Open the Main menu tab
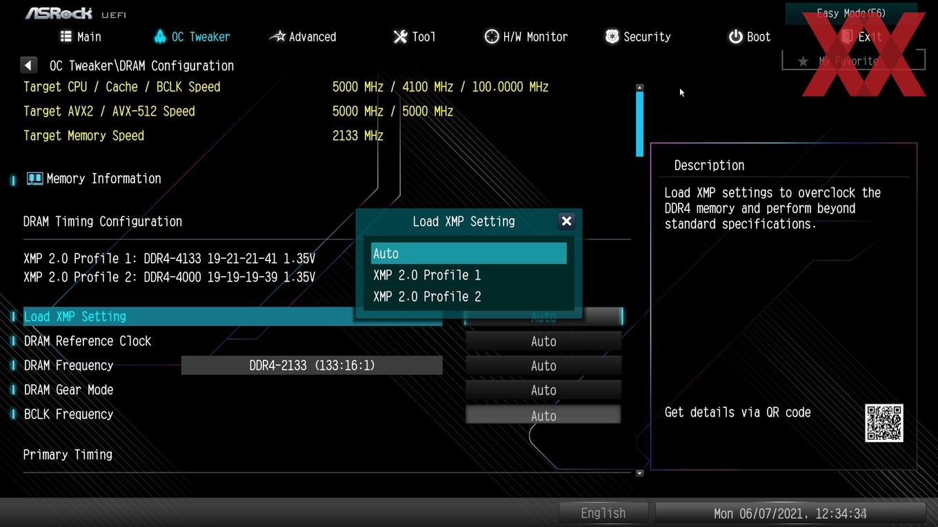This screenshot has height=527, width=938. click(81, 37)
